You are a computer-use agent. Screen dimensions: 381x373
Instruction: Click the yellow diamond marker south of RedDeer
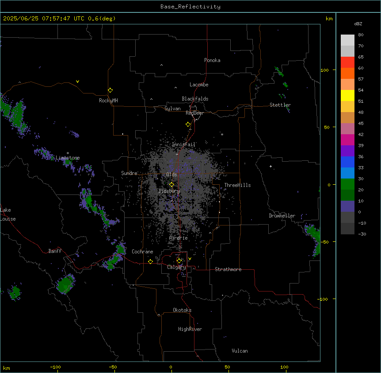[188, 124]
